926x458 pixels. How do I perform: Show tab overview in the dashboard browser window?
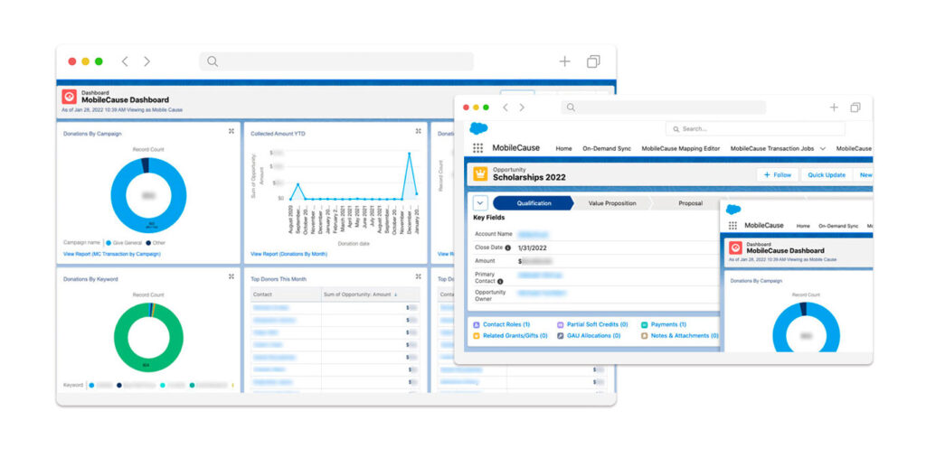pyautogui.click(x=593, y=61)
